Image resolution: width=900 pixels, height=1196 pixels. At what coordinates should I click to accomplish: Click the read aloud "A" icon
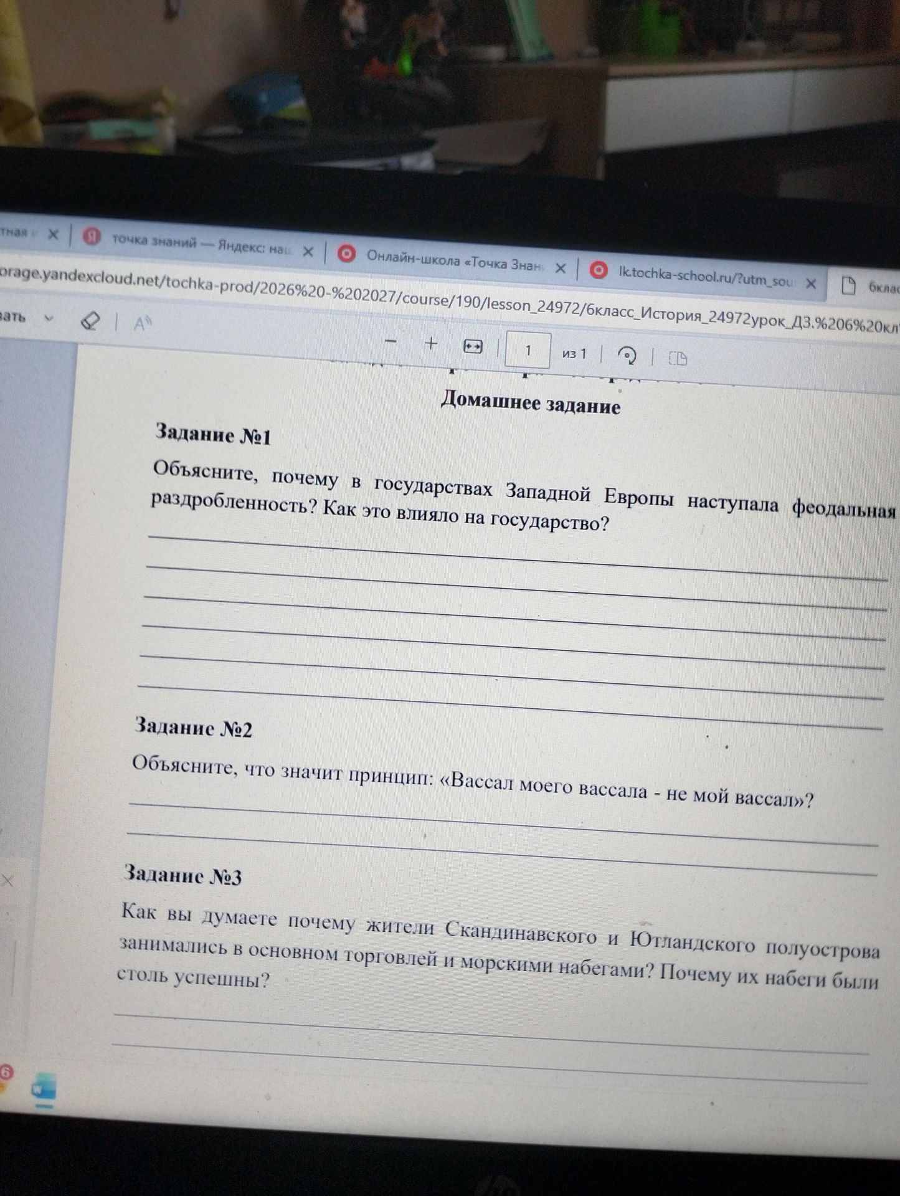click(x=143, y=323)
